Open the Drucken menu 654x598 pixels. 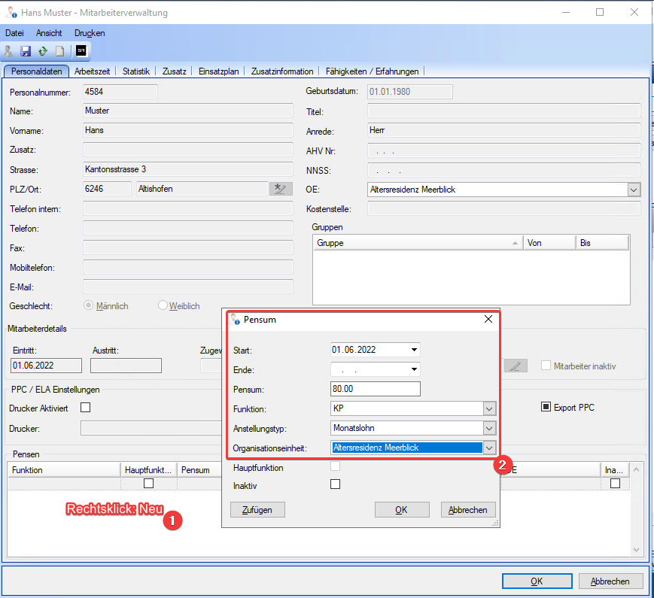(90, 33)
